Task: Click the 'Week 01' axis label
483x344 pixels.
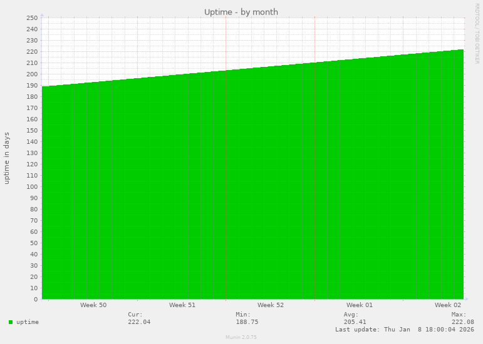Action: pos(359,305)
